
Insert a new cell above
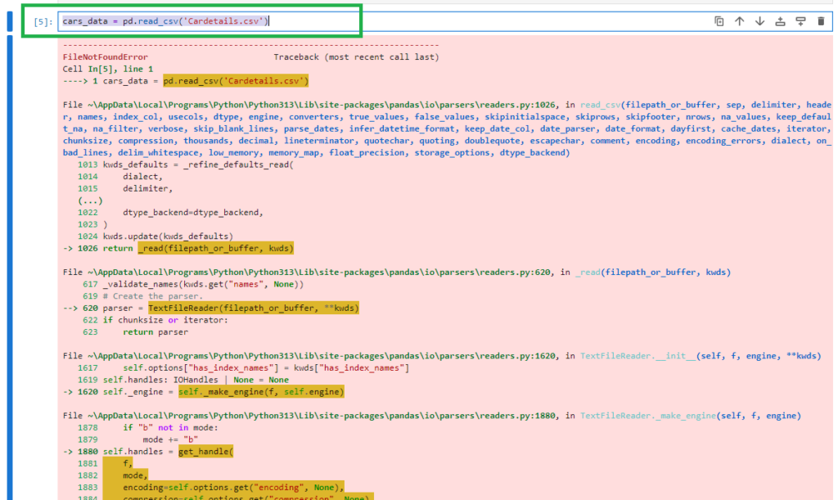click(781, 21)
